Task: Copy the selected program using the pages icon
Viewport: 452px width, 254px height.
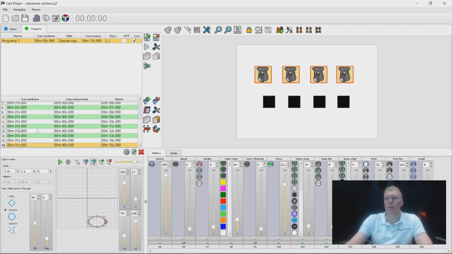Action: point(147,56)
